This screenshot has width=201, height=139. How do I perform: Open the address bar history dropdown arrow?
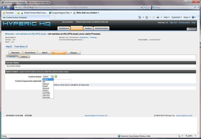click(x=141, y=8)
